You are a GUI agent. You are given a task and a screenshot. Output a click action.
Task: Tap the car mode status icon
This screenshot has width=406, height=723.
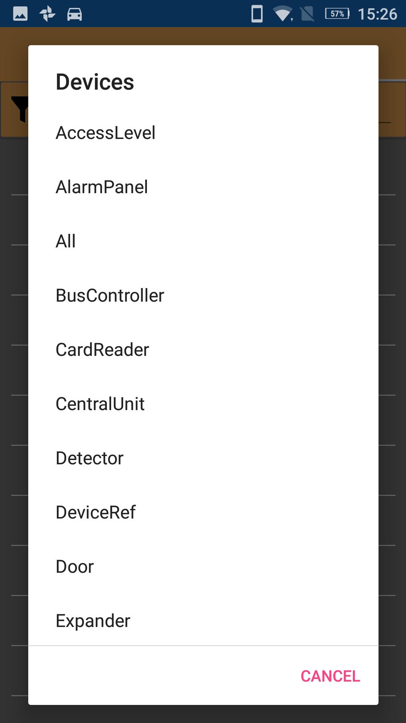pos(75,14)
